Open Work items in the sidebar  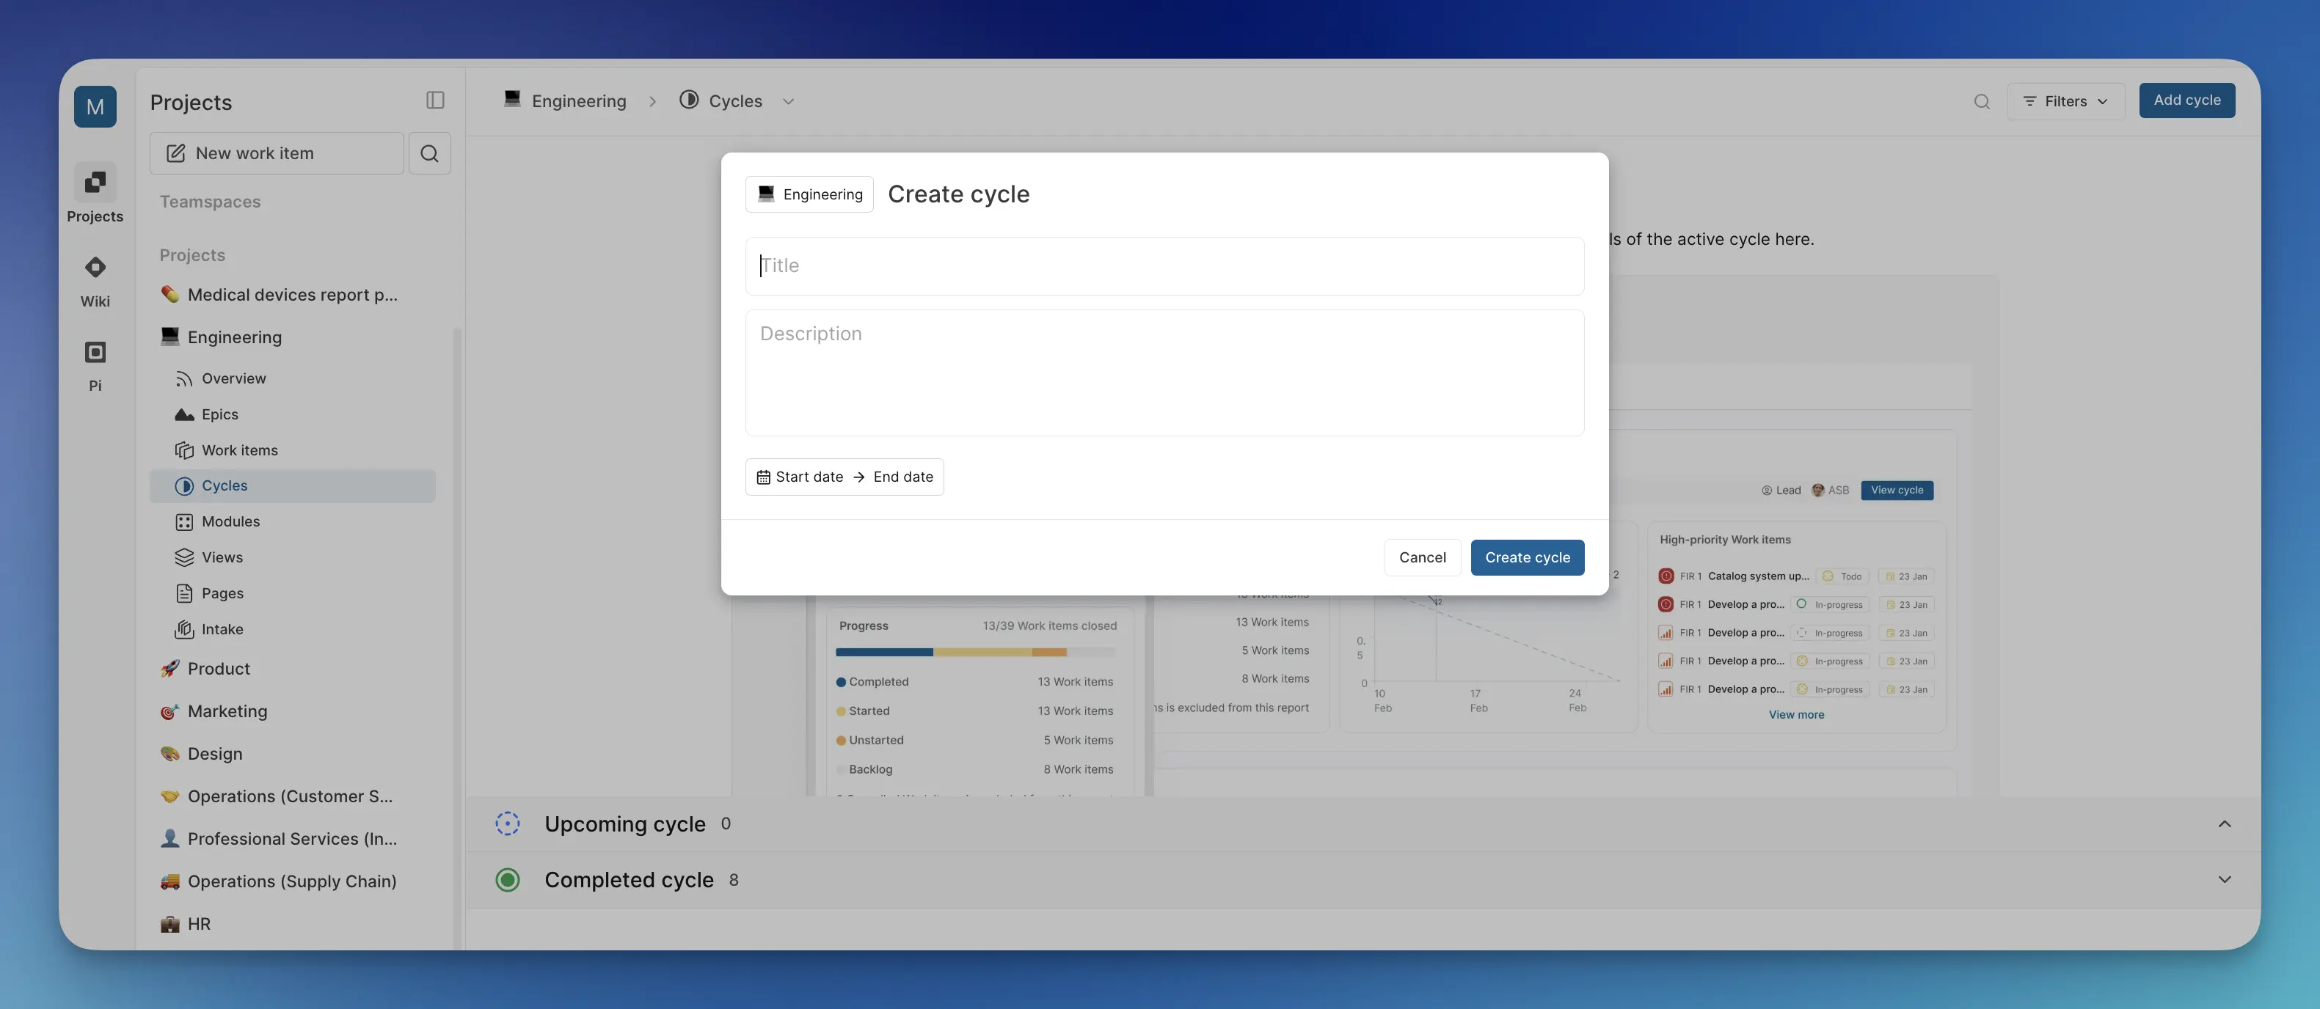pyautogui.click(x=240, y=450)
